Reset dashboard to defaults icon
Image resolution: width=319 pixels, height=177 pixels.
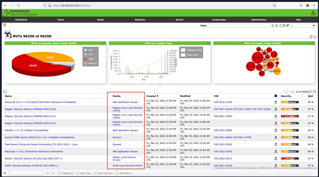click(x=315, y=37)
